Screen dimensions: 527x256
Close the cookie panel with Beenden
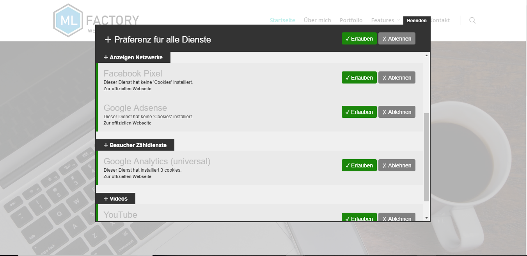point(417,21)
